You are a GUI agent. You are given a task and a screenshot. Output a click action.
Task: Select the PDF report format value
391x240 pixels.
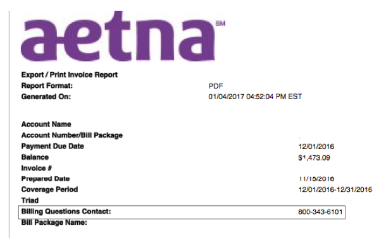(216, 86)
